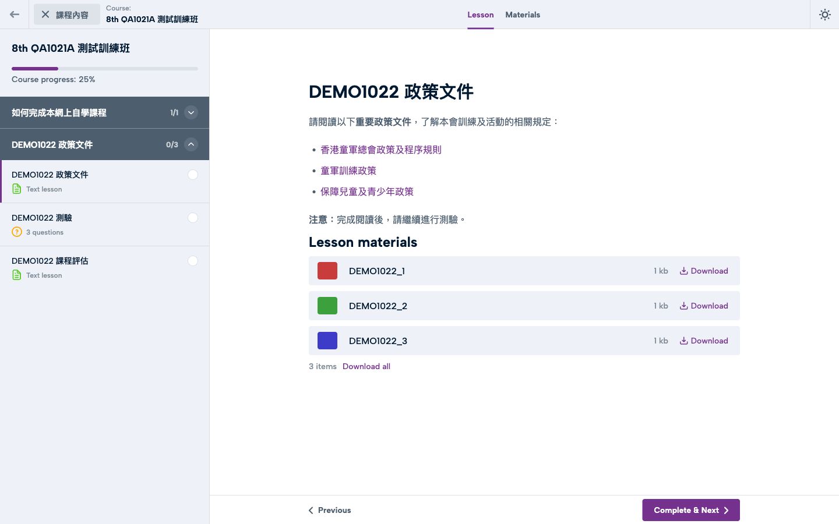Collapse the DEMO1022 政策文件 section chevron
The height and width of the screenshot is (524, 839).
tap(191, 144)
